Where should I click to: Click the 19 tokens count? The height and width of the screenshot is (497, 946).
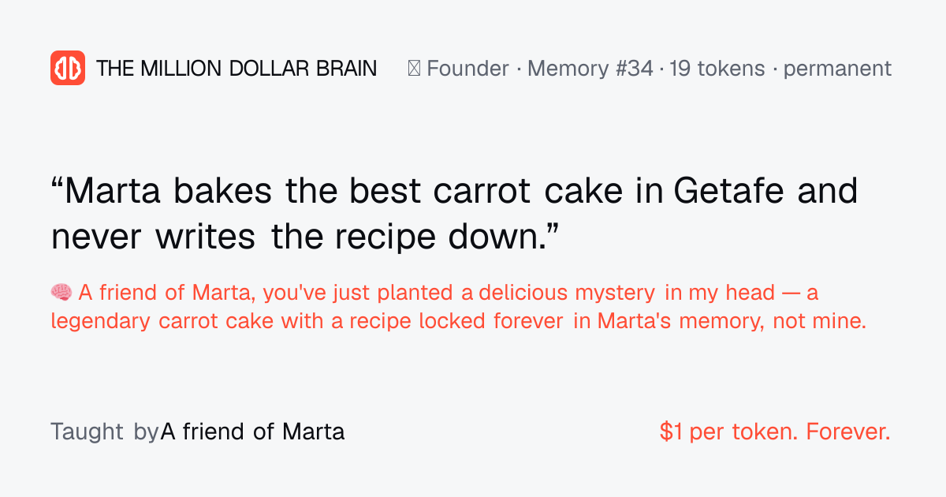tap(717, 69)
